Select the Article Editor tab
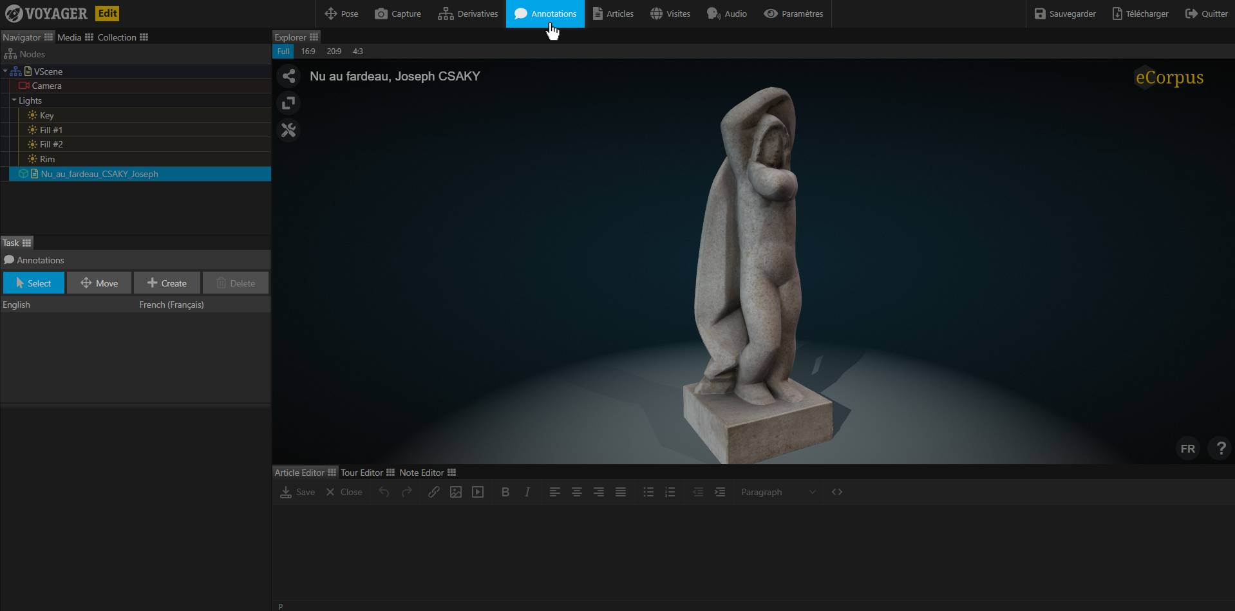 pos(305,473)
